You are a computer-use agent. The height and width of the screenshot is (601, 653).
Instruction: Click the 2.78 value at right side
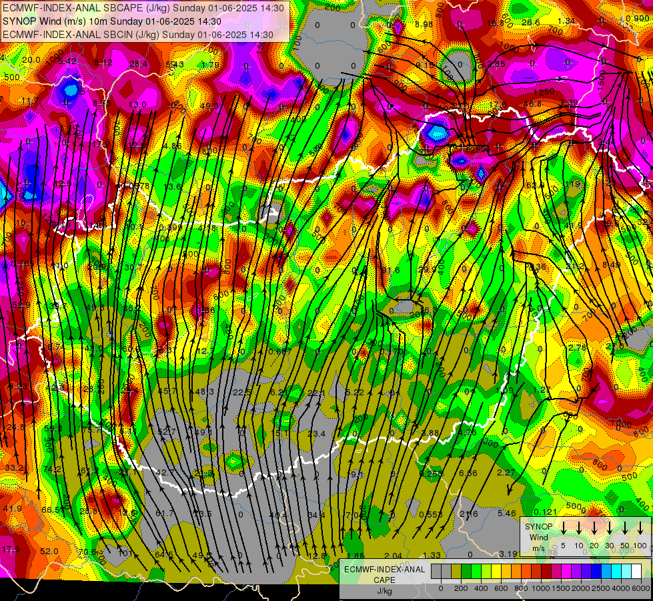tap(577, 347)
